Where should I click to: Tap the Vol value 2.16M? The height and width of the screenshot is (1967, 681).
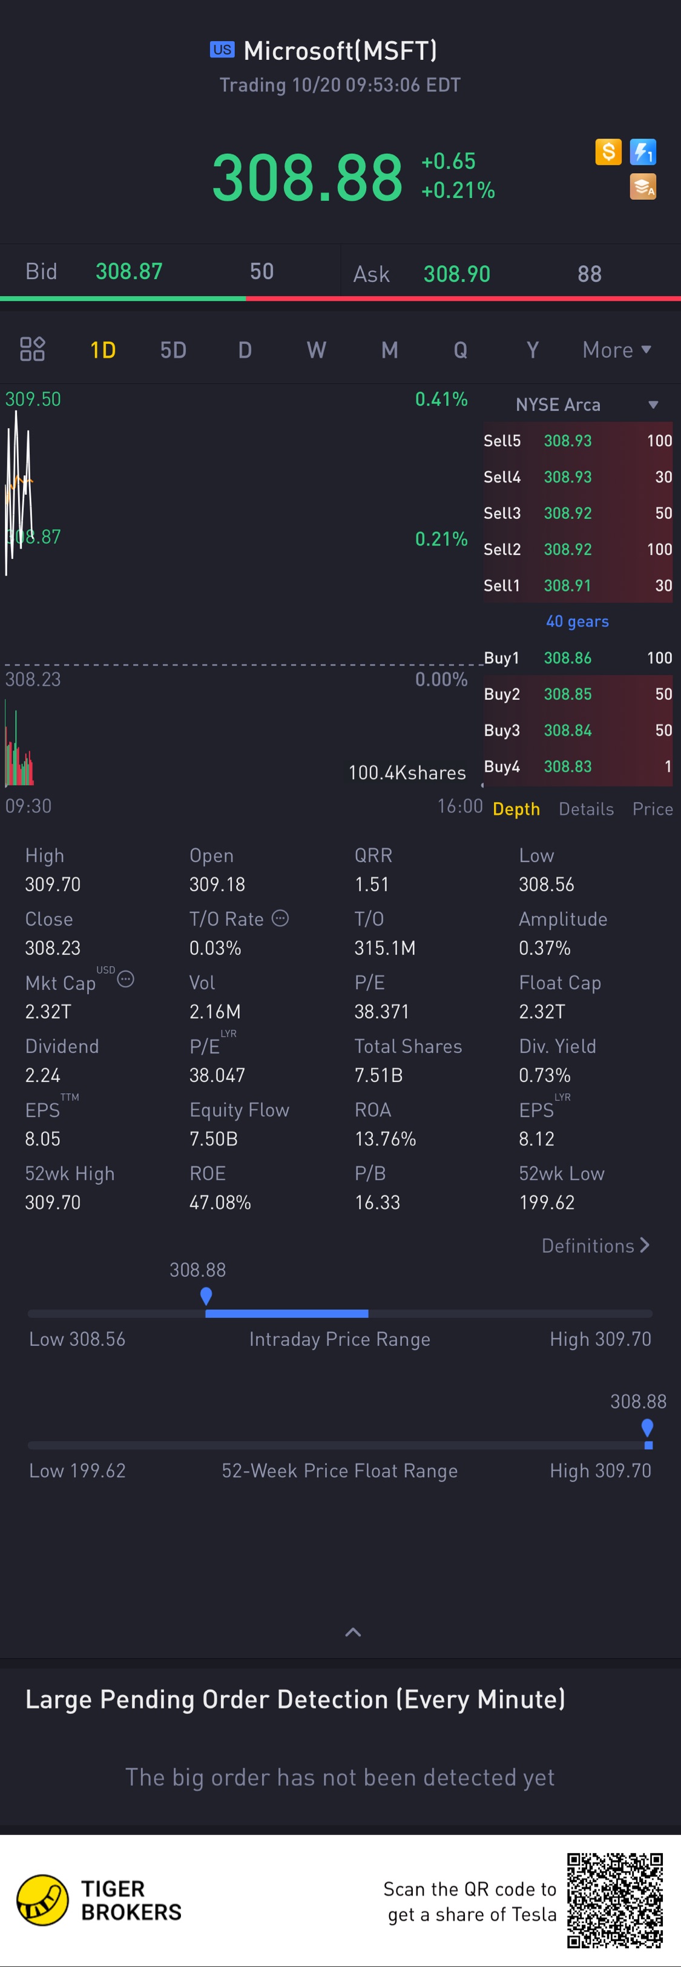(x=215, y=1011)
